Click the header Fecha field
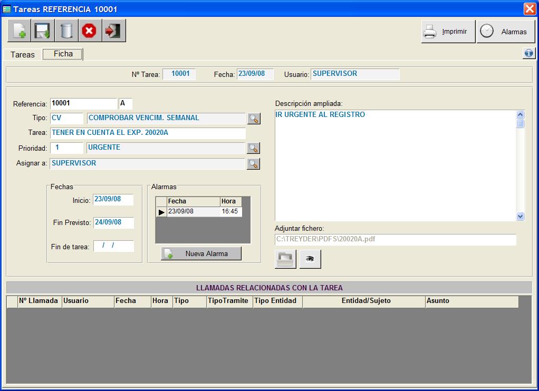 pos(255,74)
